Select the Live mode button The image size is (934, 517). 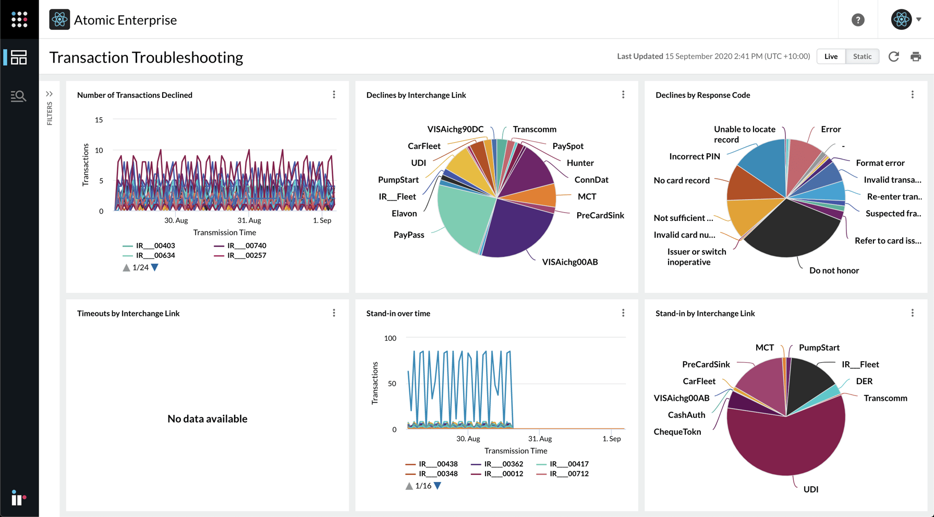pyautogui.click(x=831, y=56)
